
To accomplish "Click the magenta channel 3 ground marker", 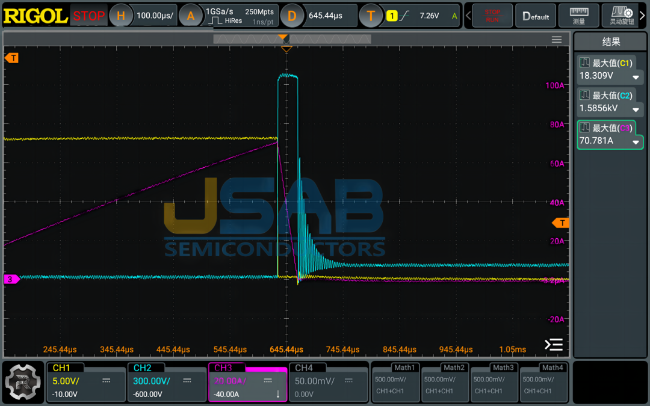I will click(x=11, y=279).
